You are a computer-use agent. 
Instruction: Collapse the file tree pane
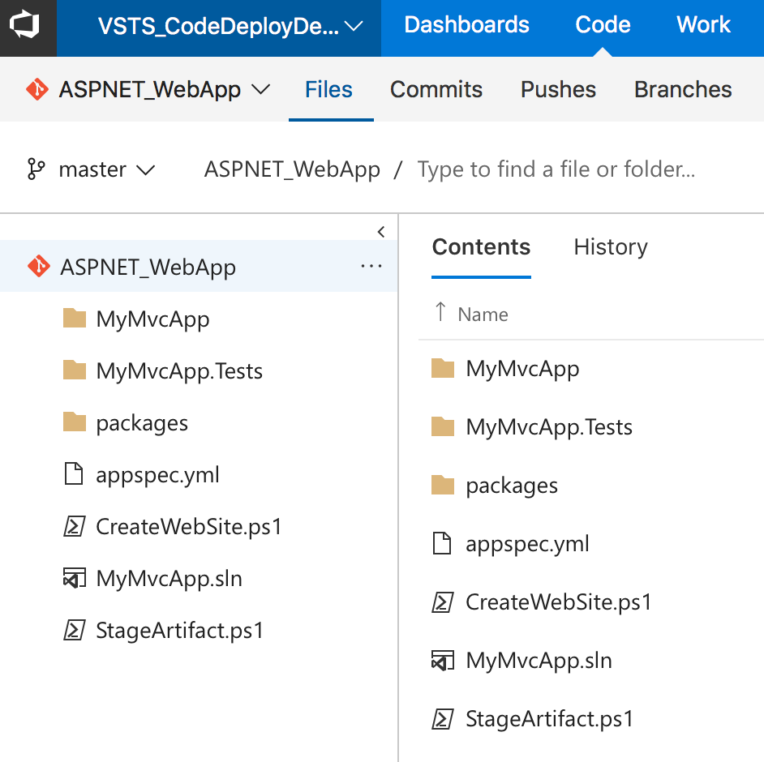(381, 232)
